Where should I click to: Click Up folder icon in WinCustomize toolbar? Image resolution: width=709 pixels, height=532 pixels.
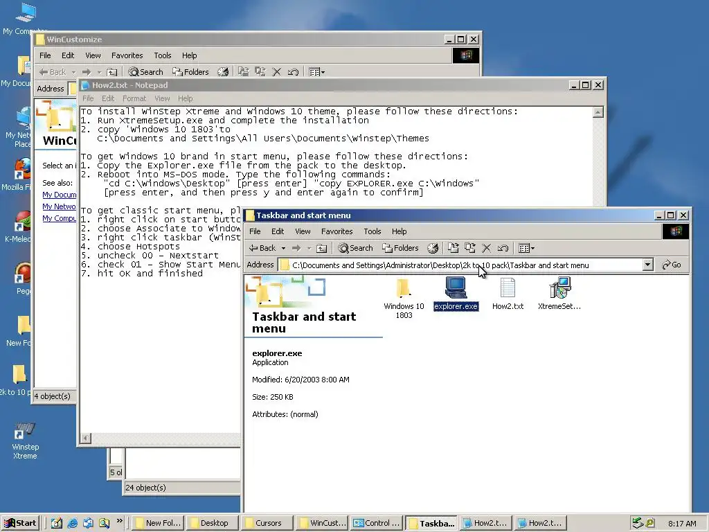point(111,72)
